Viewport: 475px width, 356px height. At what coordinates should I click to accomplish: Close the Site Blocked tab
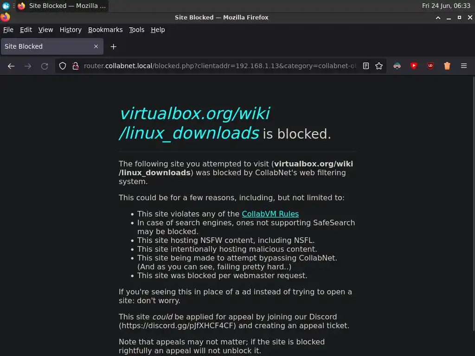[x=96, y=46]
